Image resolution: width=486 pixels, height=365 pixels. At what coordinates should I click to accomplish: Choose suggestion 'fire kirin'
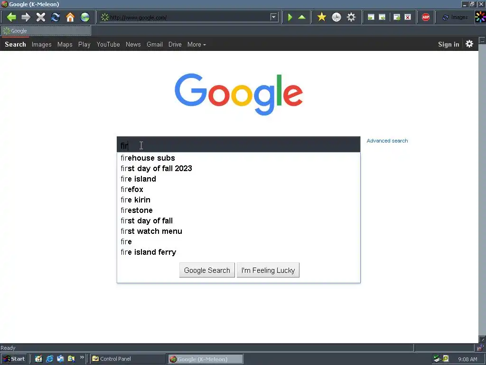238,200
